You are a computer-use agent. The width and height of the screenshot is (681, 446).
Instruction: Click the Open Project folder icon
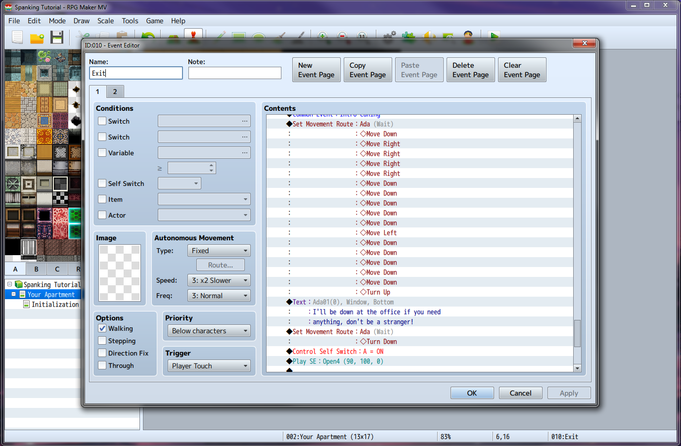(37, 37)
